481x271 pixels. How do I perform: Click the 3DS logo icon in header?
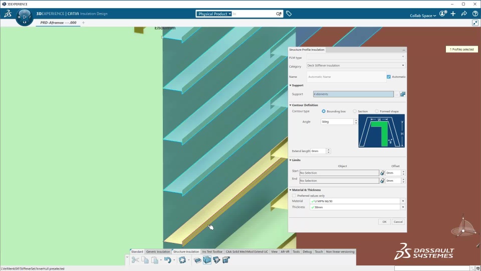[8, 14]
